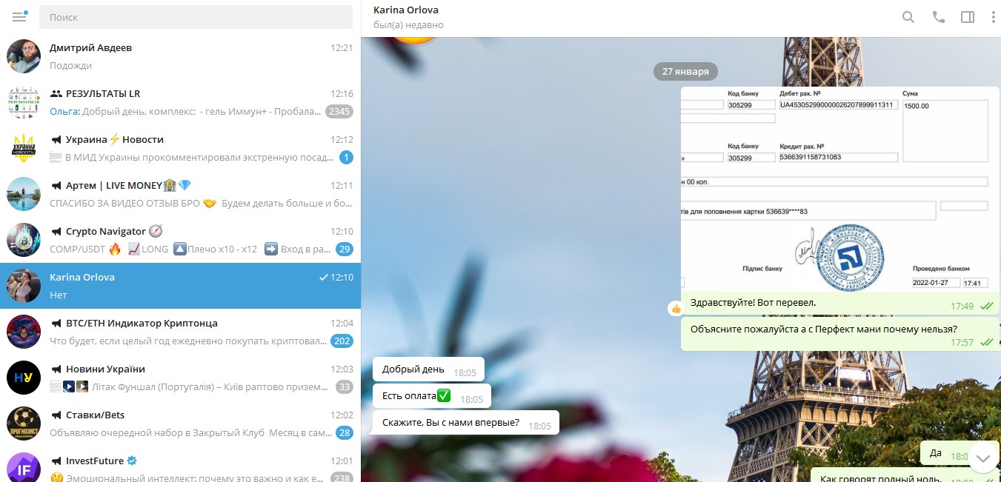1001x482 pixels.
Task: Open Ставки/Bets channel
Action: coord(180,424)
